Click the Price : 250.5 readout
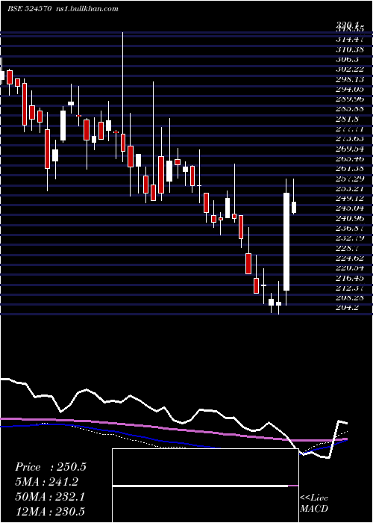The height and width of the screenshot is (523, 373). tap(51, 467)
